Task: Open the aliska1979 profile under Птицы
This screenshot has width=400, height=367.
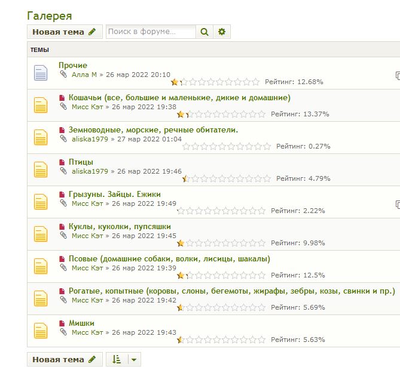Action: (x=90, y=171)
